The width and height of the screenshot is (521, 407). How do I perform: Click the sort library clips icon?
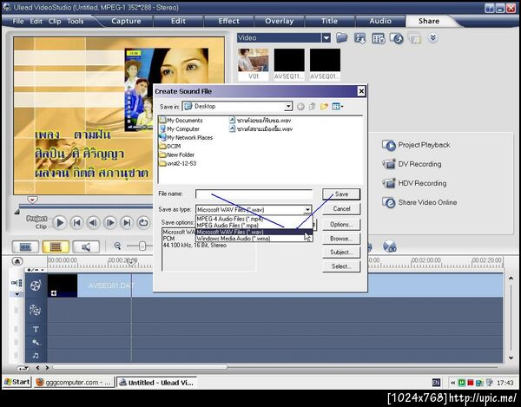click(359, 38)
